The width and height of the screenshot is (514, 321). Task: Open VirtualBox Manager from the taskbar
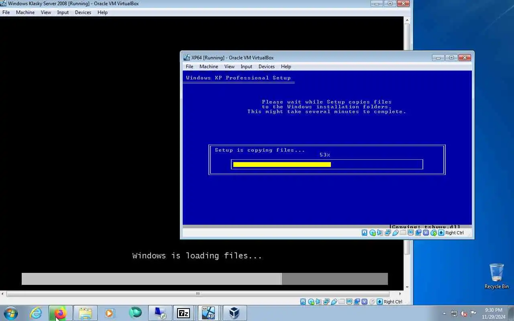234,313
